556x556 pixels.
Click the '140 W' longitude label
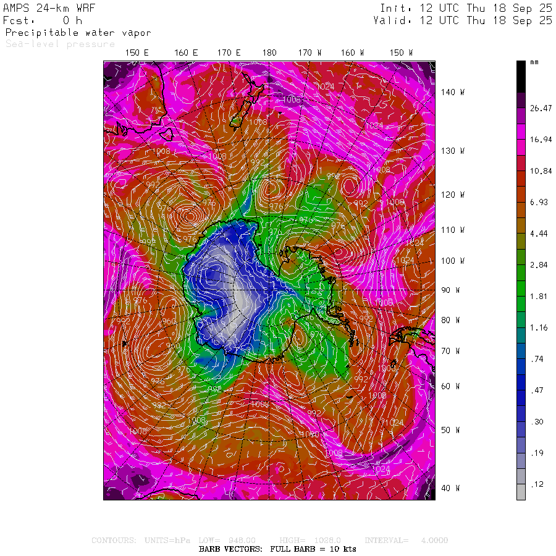point(452,92)
